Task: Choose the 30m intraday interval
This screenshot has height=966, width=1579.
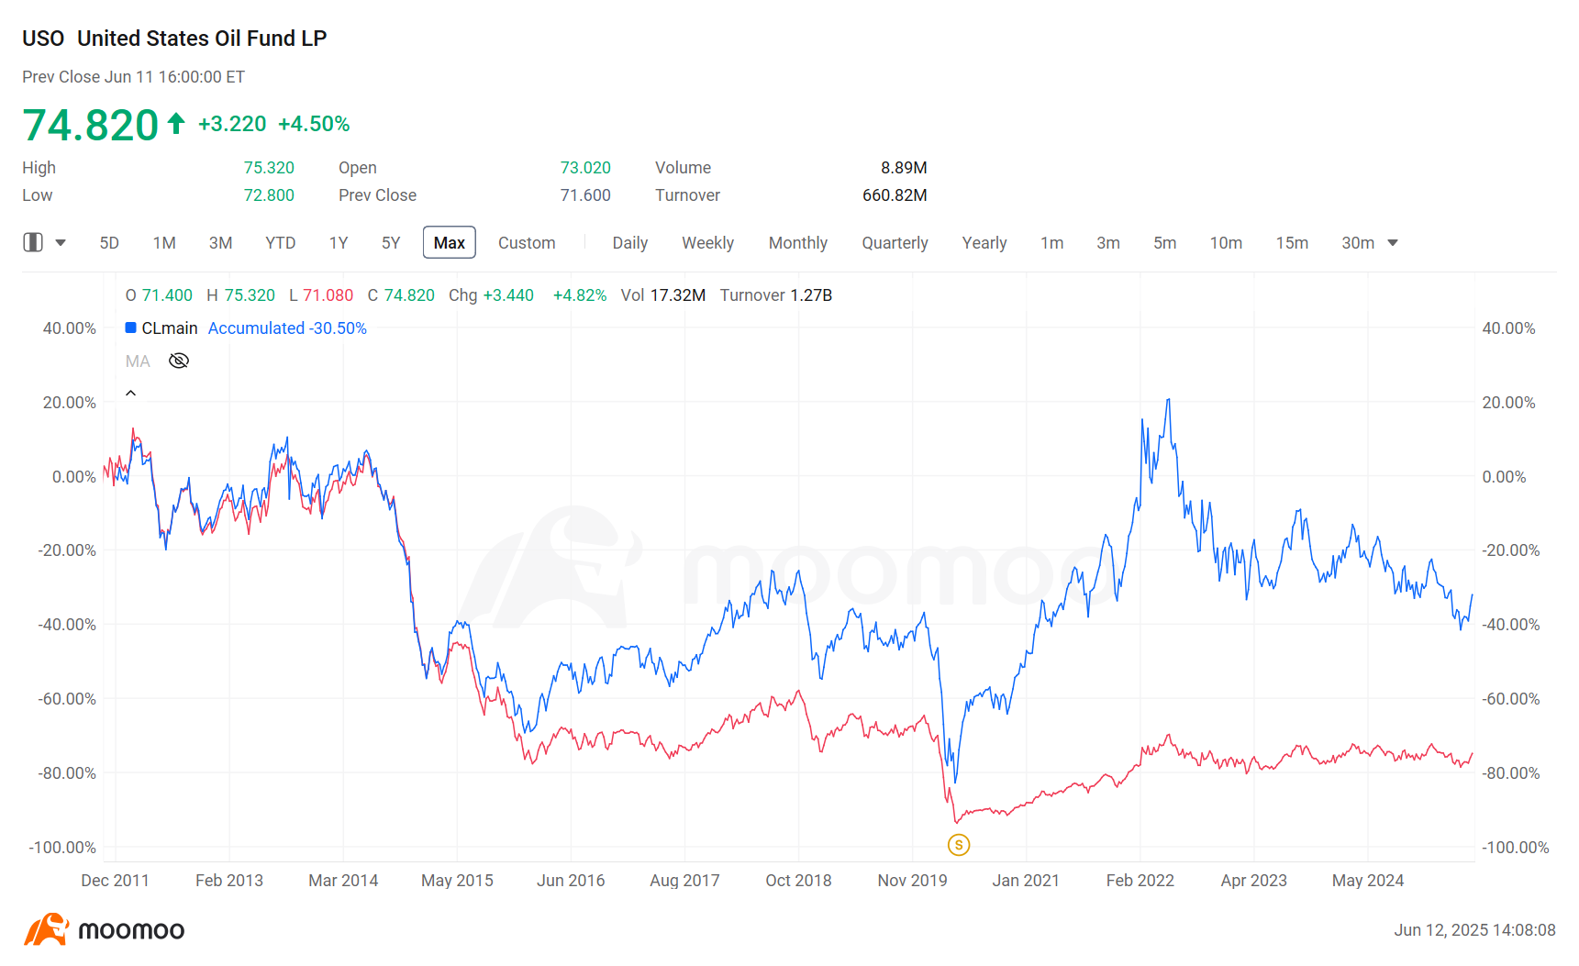Action: coord(1358,243)
